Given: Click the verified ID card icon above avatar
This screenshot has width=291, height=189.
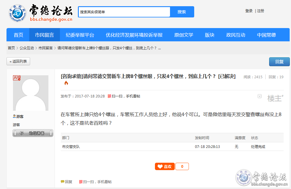Looking at the screenshot, I should pos(17,78).
